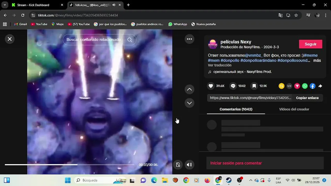Open the #donpollo hashtag
The height and width of the screenshot is (186, 331).
tap(230, 60)
